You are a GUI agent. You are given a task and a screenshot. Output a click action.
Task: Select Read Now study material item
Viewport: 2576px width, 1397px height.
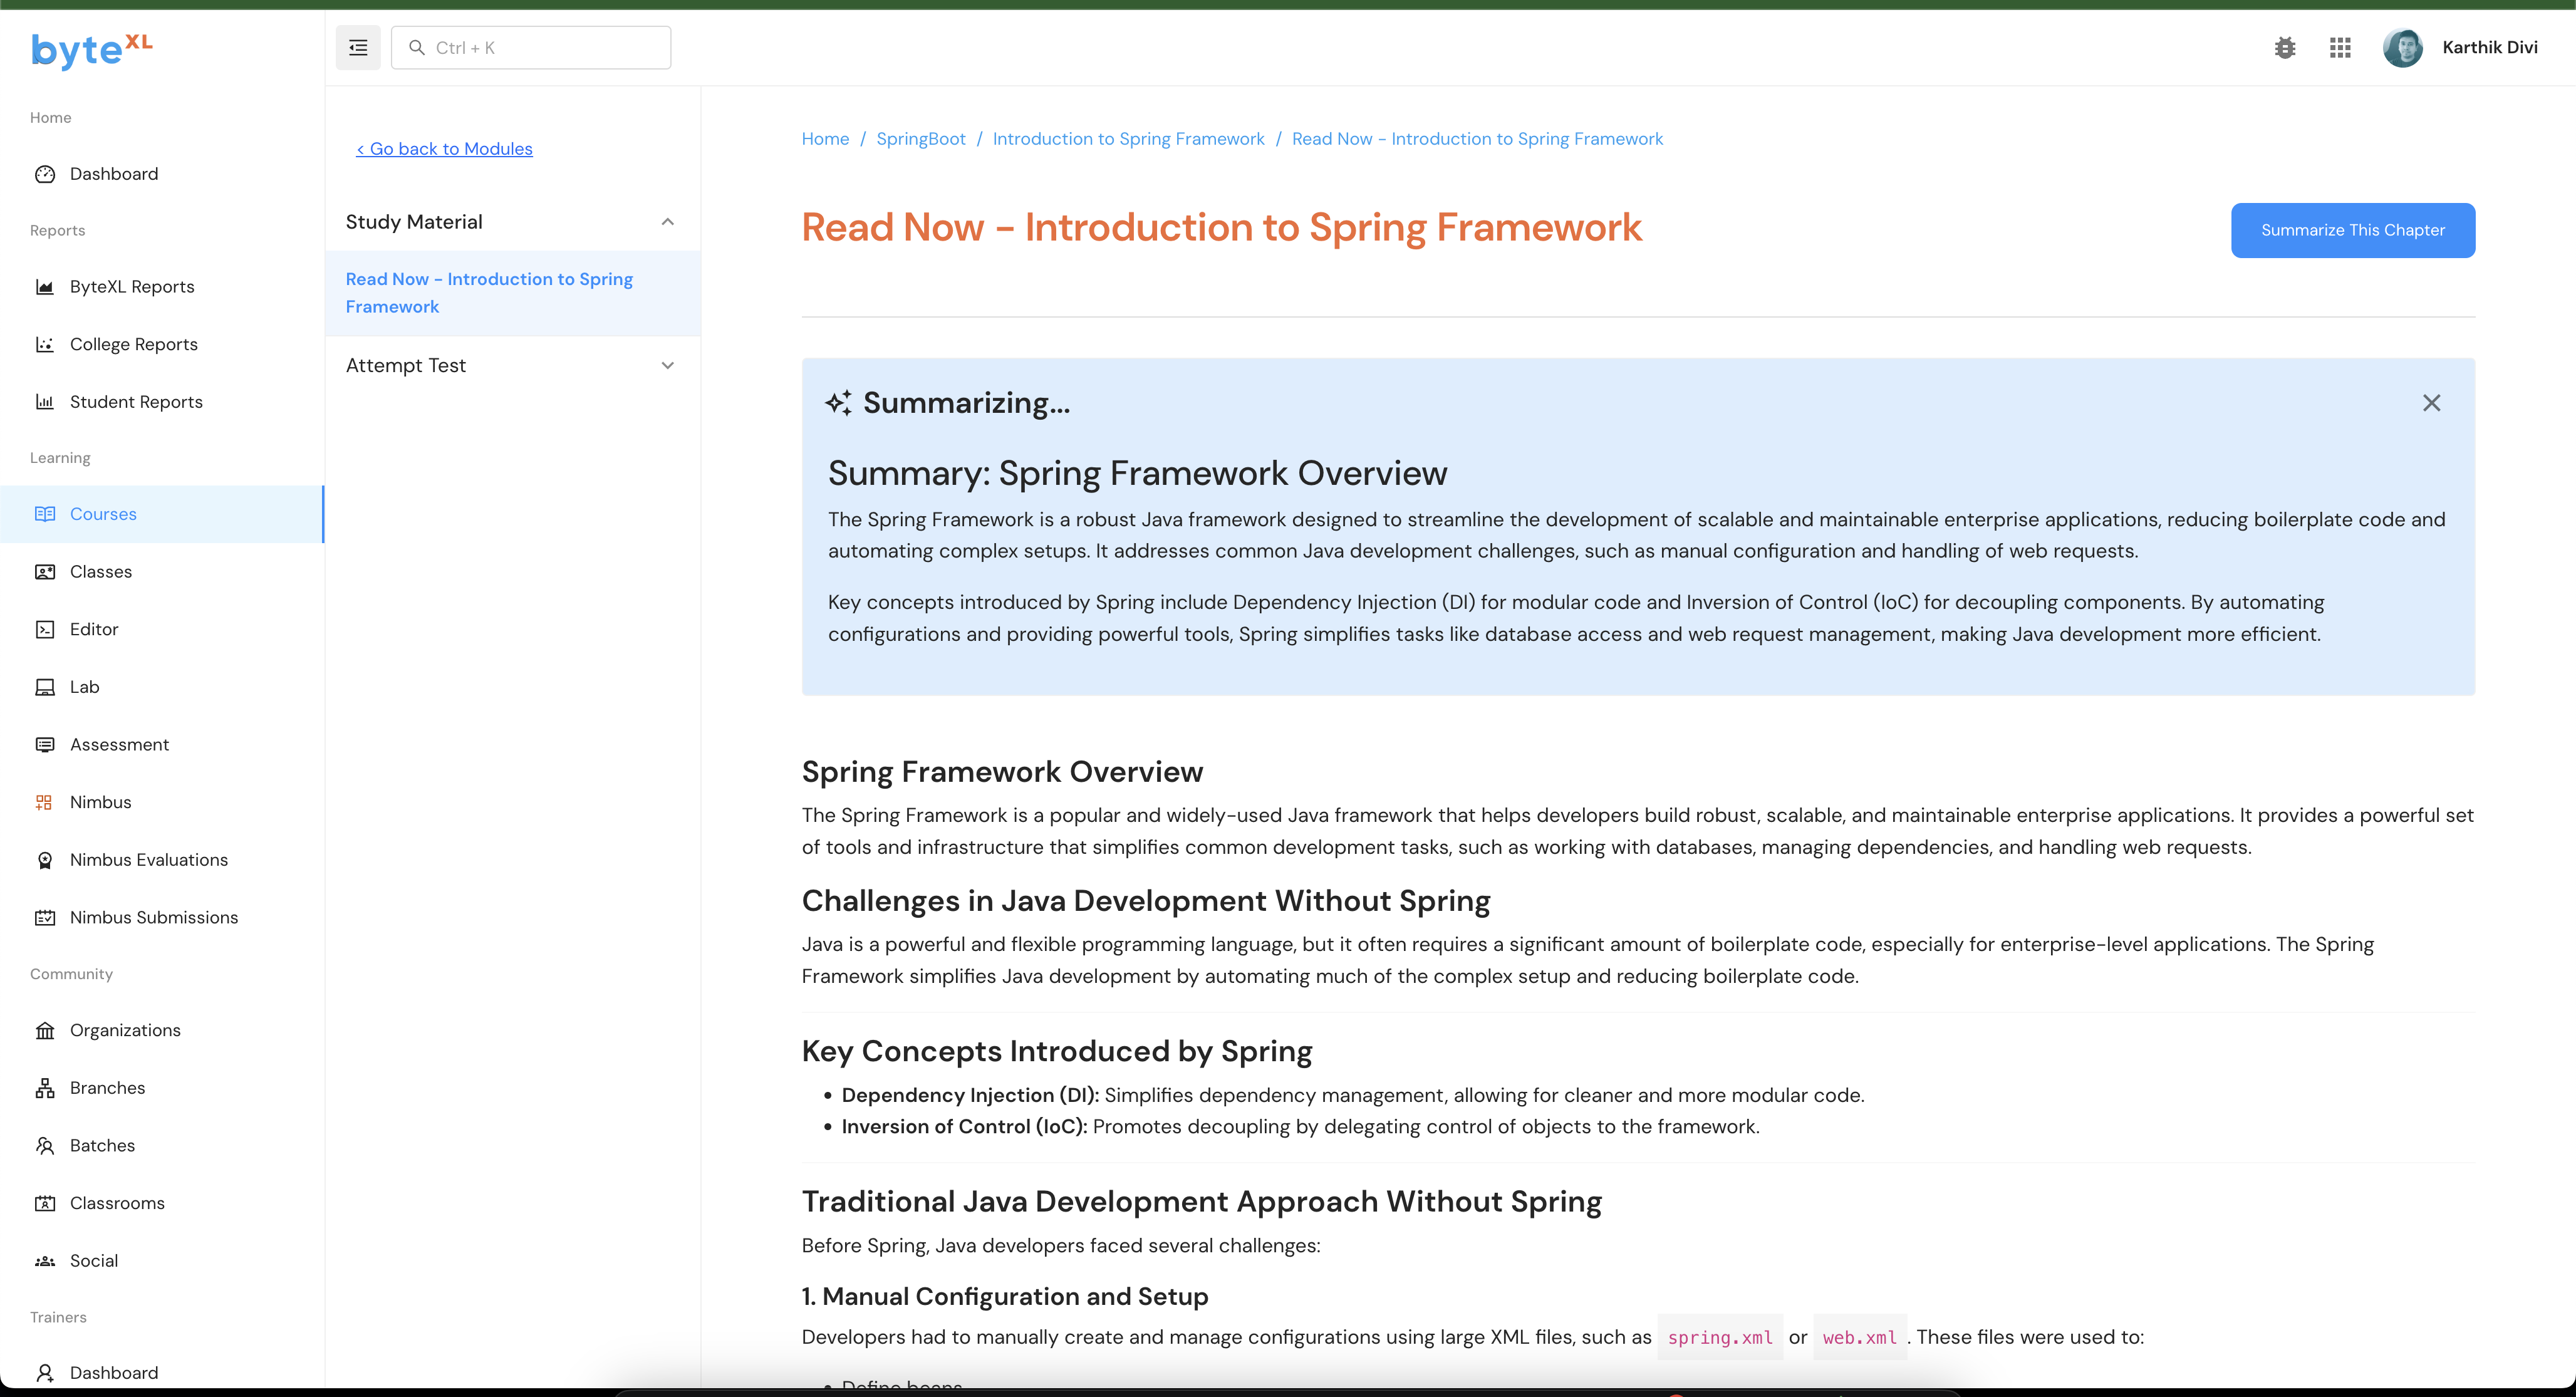[513, 294]
